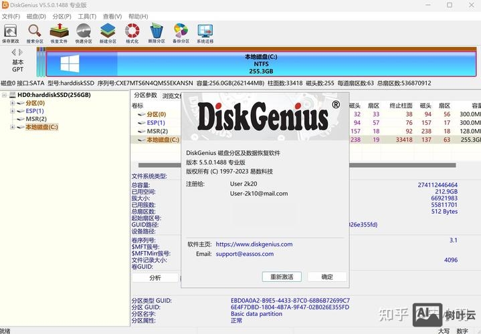Click the 正常 partition attribute value
This screenshot has width=481, height=334.
237,321
